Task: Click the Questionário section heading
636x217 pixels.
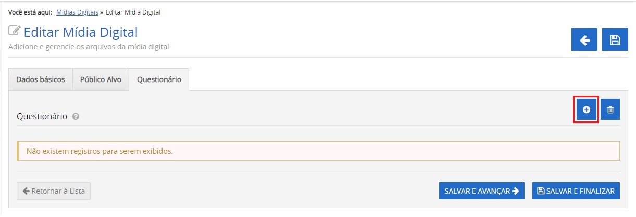Action: pyautogui.click(x=42, y=117)
